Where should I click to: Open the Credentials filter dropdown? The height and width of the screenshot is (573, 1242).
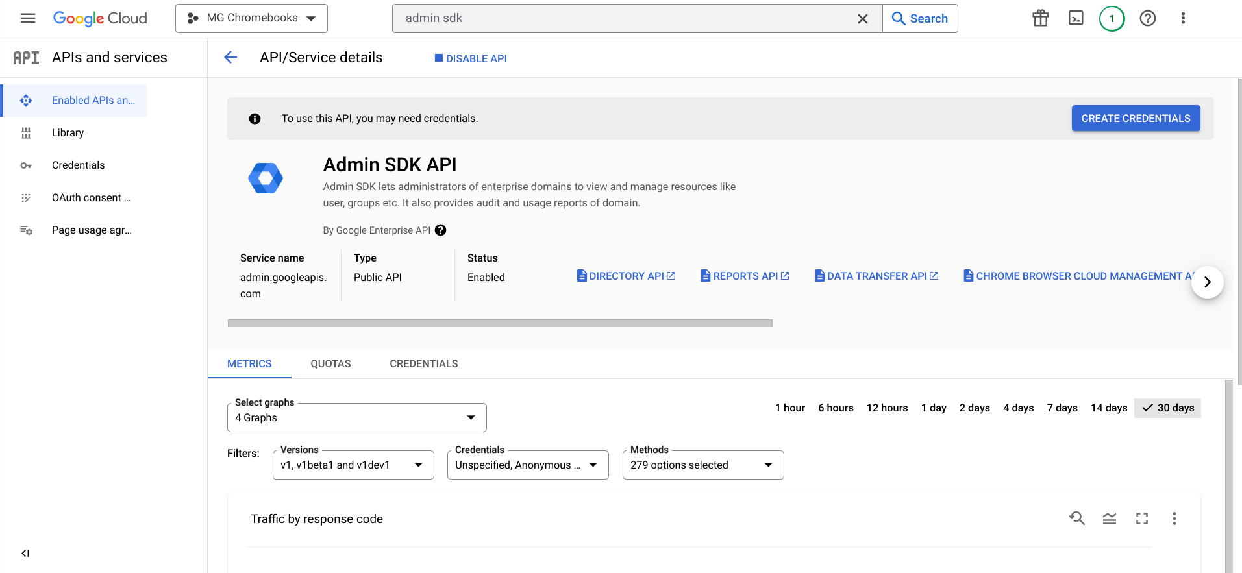coord(528,465)
